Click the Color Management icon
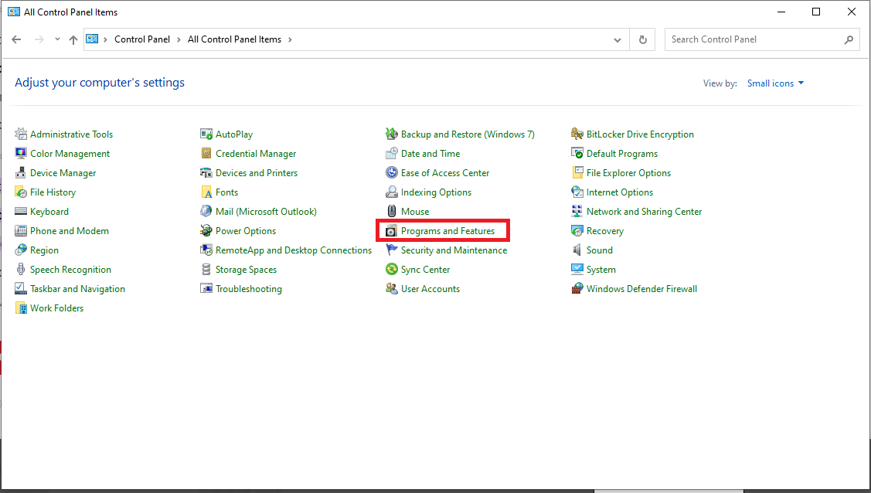The image size is (871, 493). pyautogui.click(x=21, y=153)
